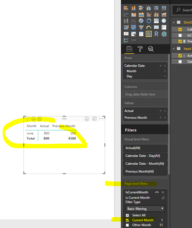This screenshot has height=228, width=192.
Task: Clear IsCurrentMonth filter with eraser icon
Action: (163, 198)
